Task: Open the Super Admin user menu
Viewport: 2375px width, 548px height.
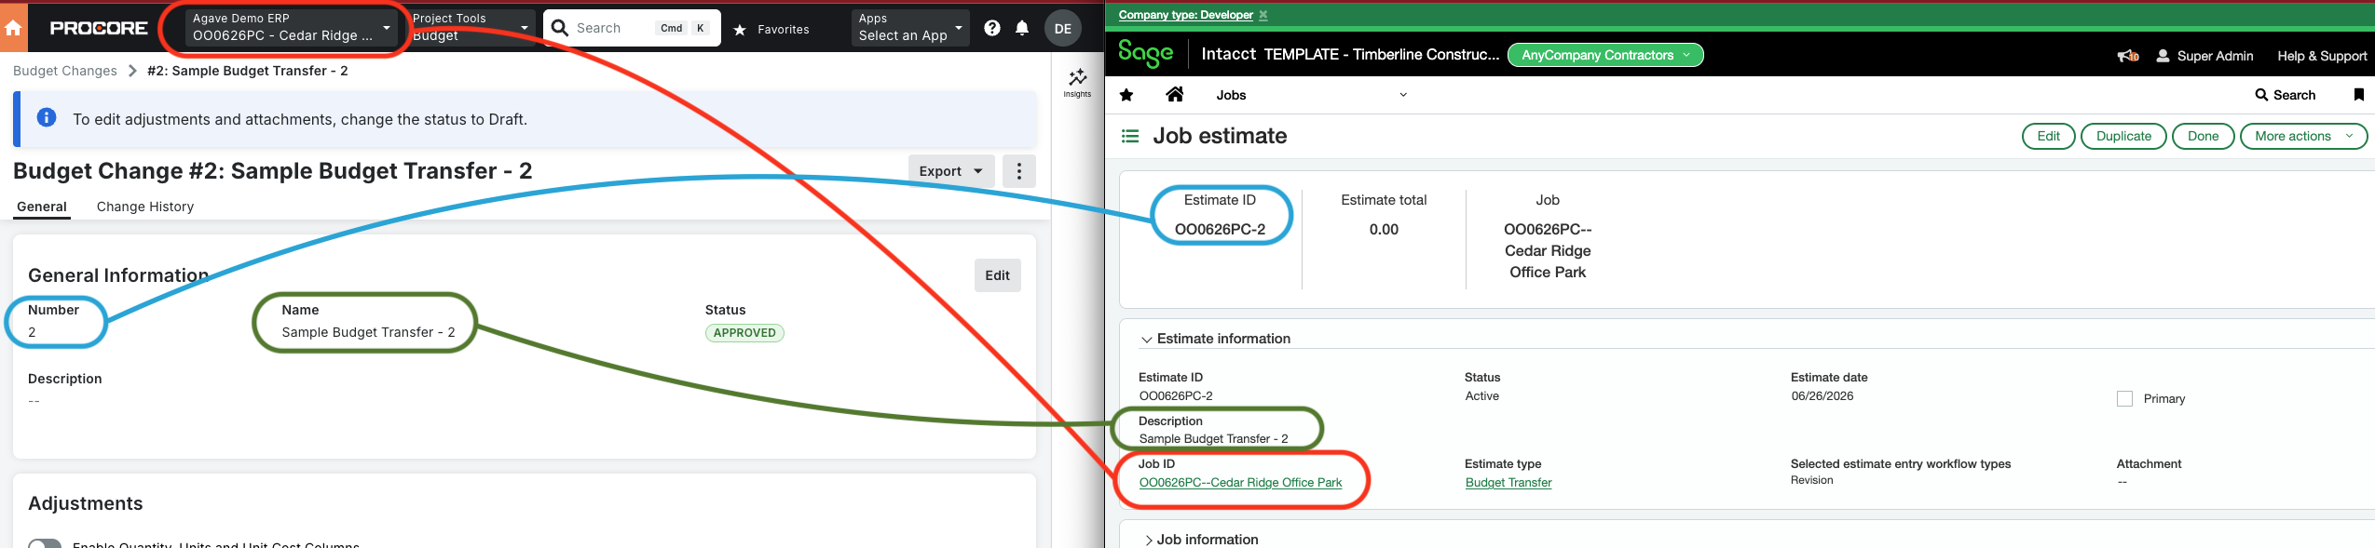Action: tap(2204, 56)
